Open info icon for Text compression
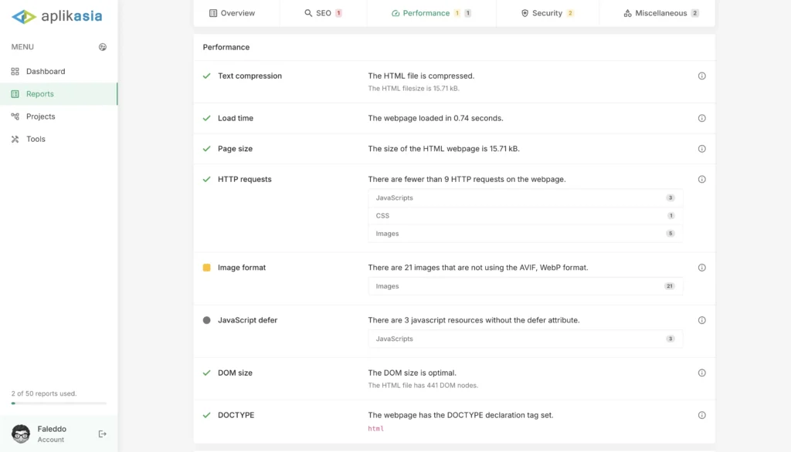The height and width of the screenshot is (452, 791). click(701, 76)
